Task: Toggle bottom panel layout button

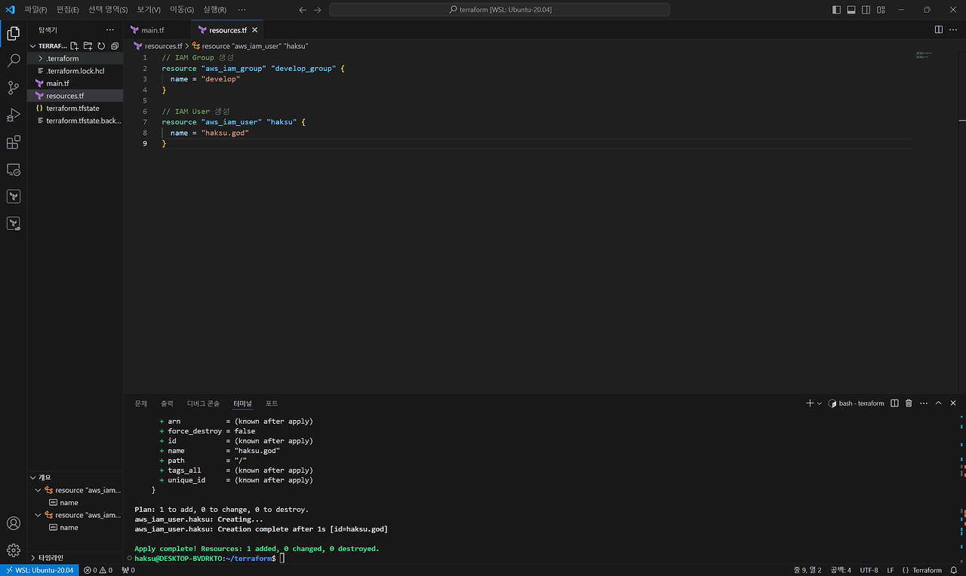Action: [851, 10]
